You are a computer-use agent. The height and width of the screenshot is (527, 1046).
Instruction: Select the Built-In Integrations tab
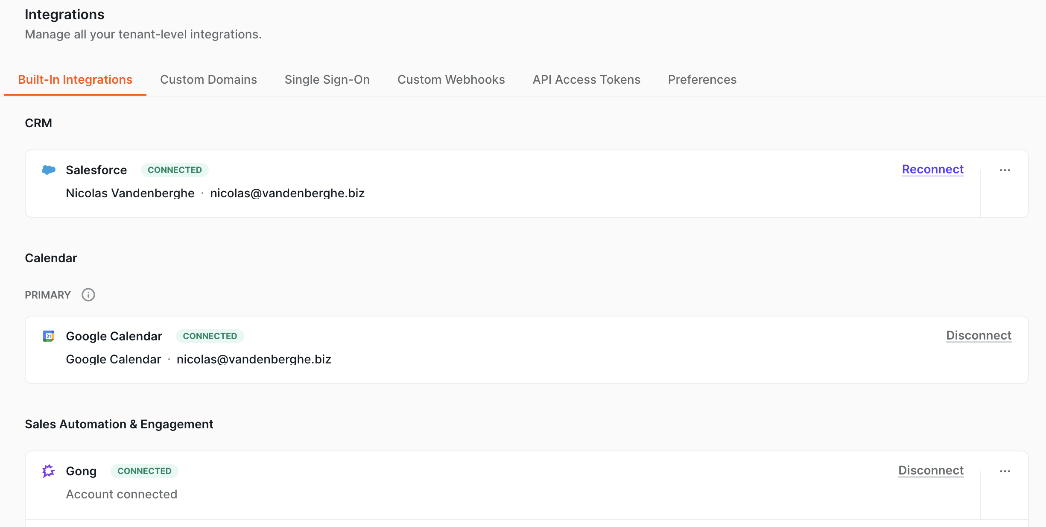[75, 79]
